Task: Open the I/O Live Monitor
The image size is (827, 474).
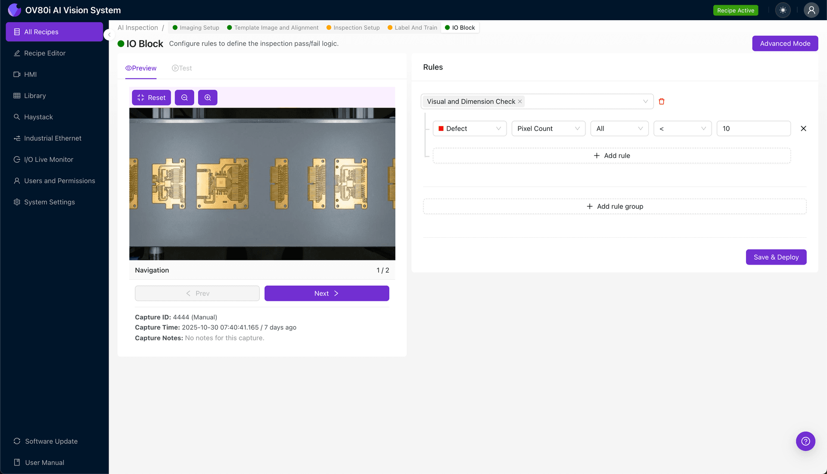Action: point(48,159)
